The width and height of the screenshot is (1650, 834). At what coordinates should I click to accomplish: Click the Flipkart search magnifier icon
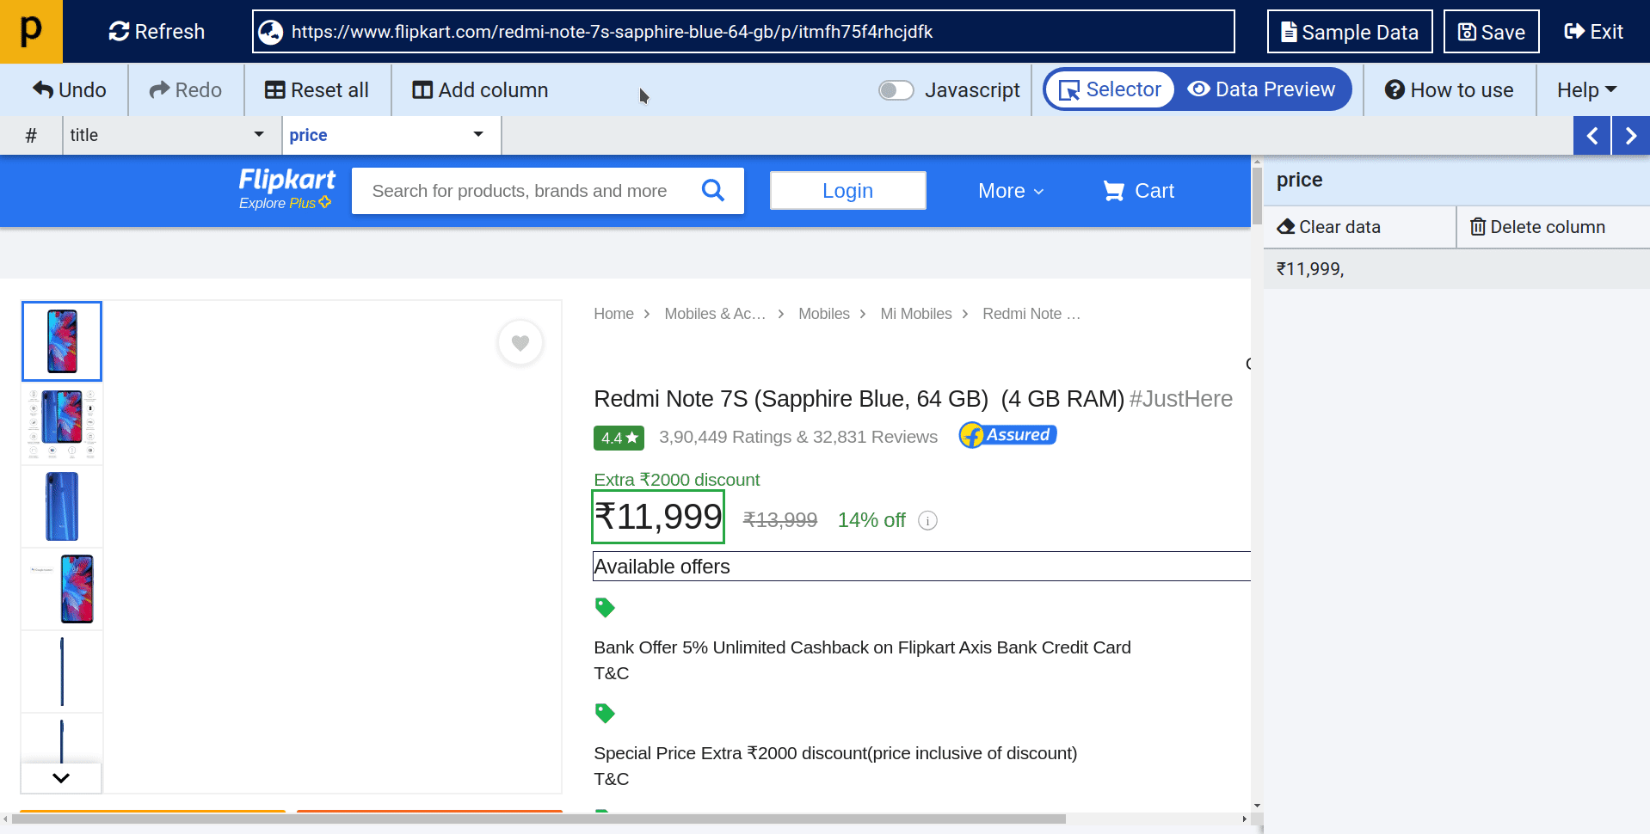tap(712, 190)
